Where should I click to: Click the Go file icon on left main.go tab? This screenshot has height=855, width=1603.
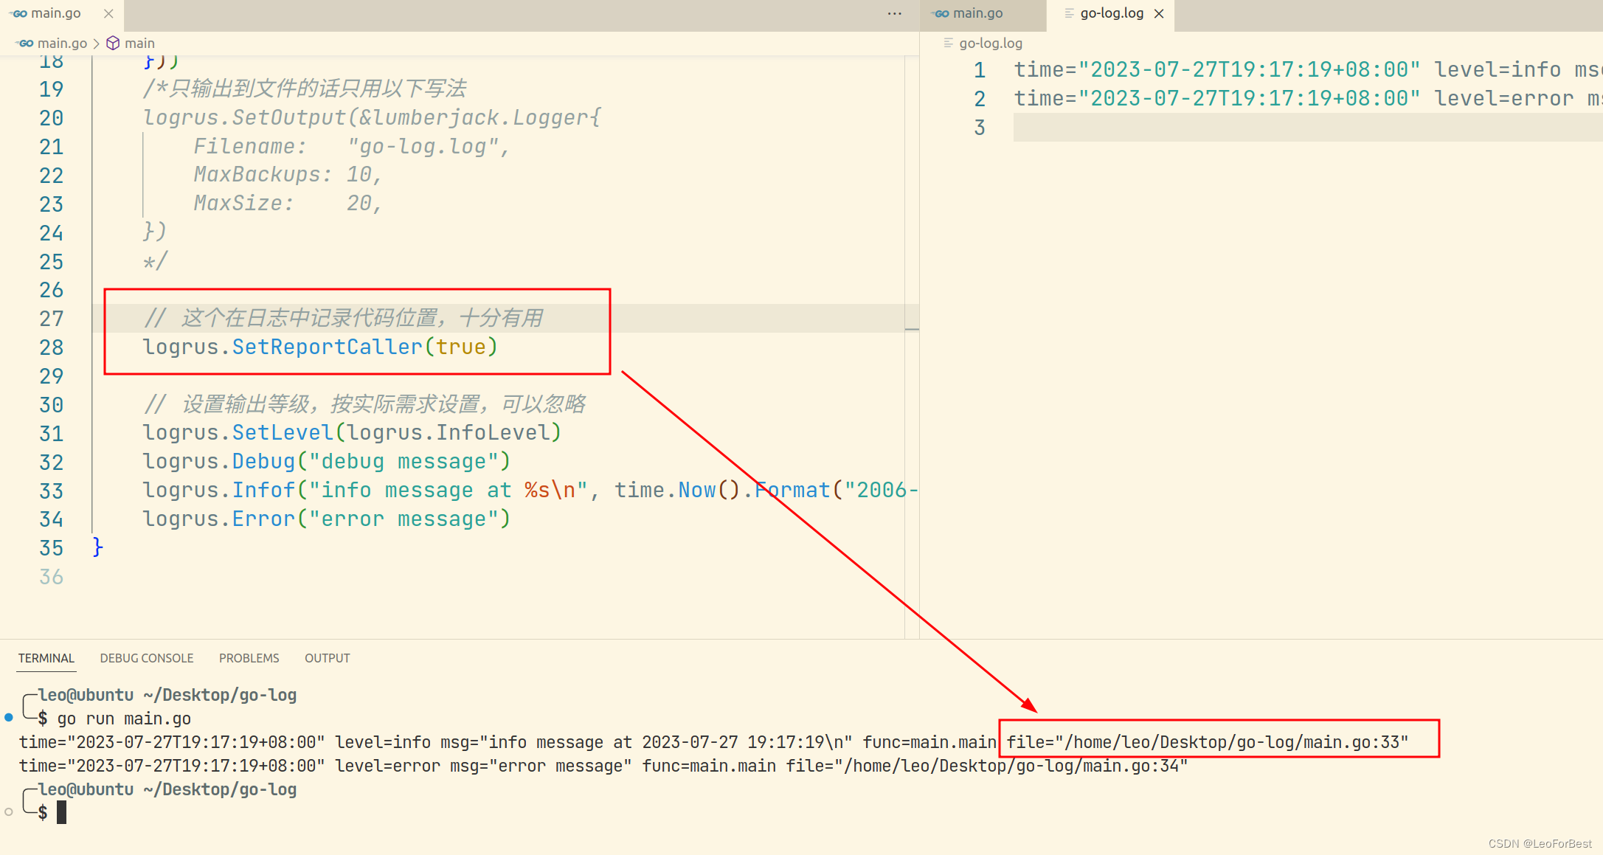(x=18, y=14)
